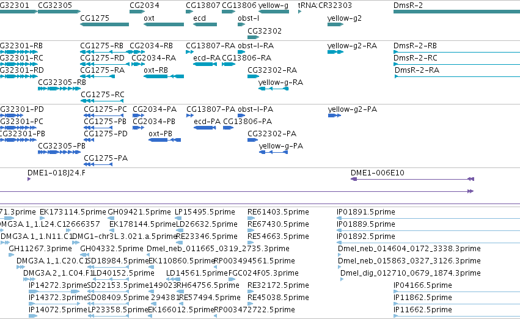Screen dimensions: 520x319
Task: Click transcript DmsR-2-RB label
Action: point(415,45)
